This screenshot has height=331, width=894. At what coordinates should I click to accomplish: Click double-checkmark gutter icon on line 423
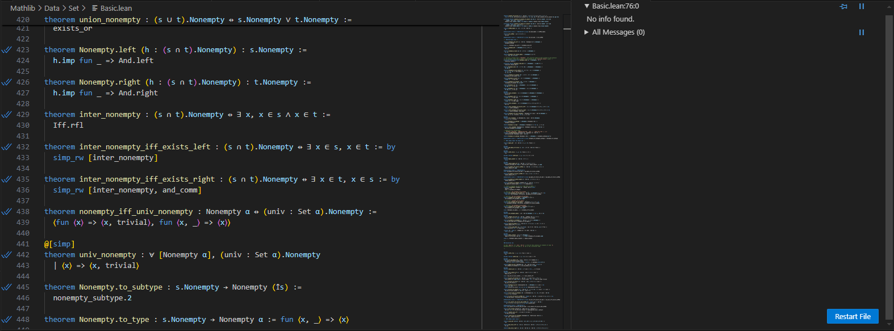pos(7,50)
